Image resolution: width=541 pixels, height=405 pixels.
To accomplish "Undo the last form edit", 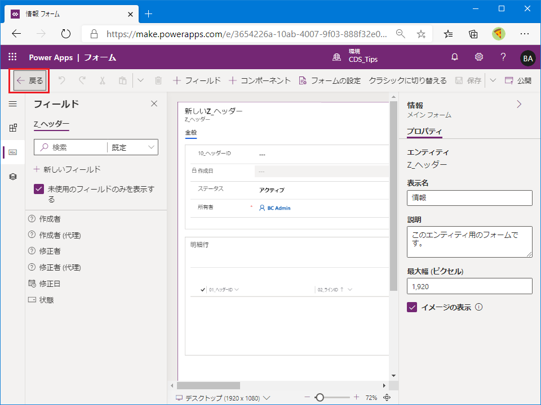I will [62, 80].
